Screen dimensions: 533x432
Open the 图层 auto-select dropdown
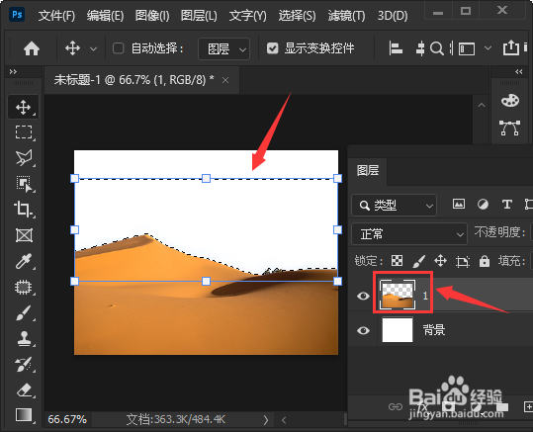[224, 49]
